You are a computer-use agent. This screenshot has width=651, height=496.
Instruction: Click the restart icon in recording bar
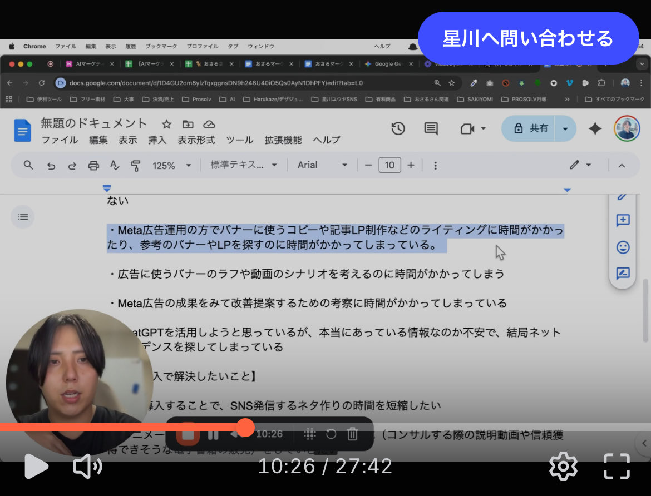coord(331,434)
